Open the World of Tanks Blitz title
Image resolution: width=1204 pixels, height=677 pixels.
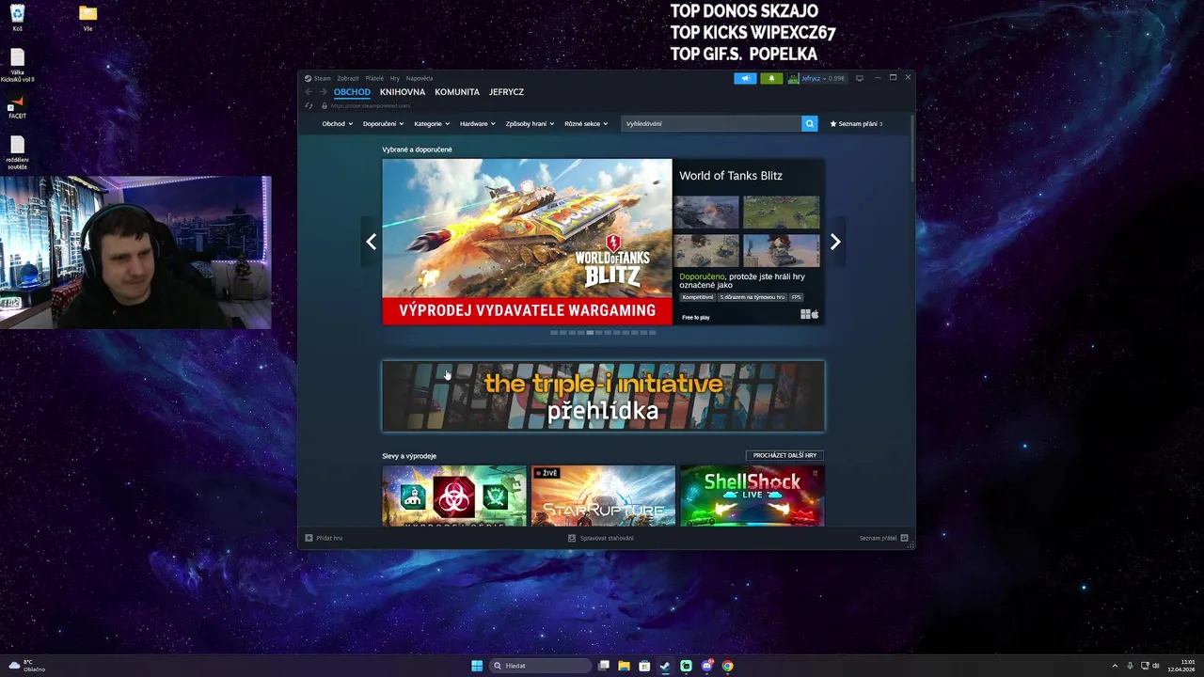click(x=731, y=176)
